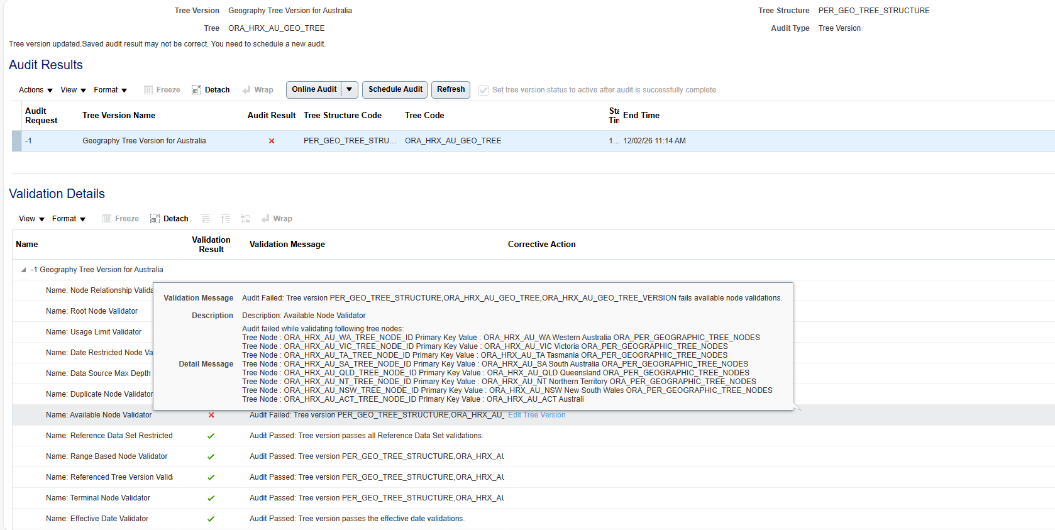
Task: Open Format menu in Validation Details
Action: [69, 219]
